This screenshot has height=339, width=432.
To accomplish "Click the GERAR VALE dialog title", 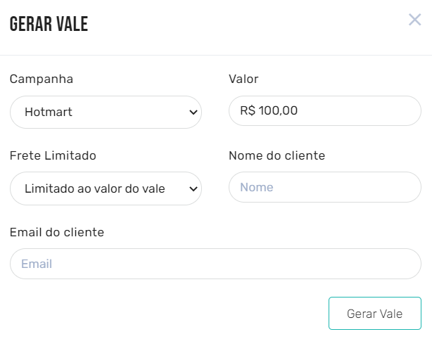I will pos(49,25).
